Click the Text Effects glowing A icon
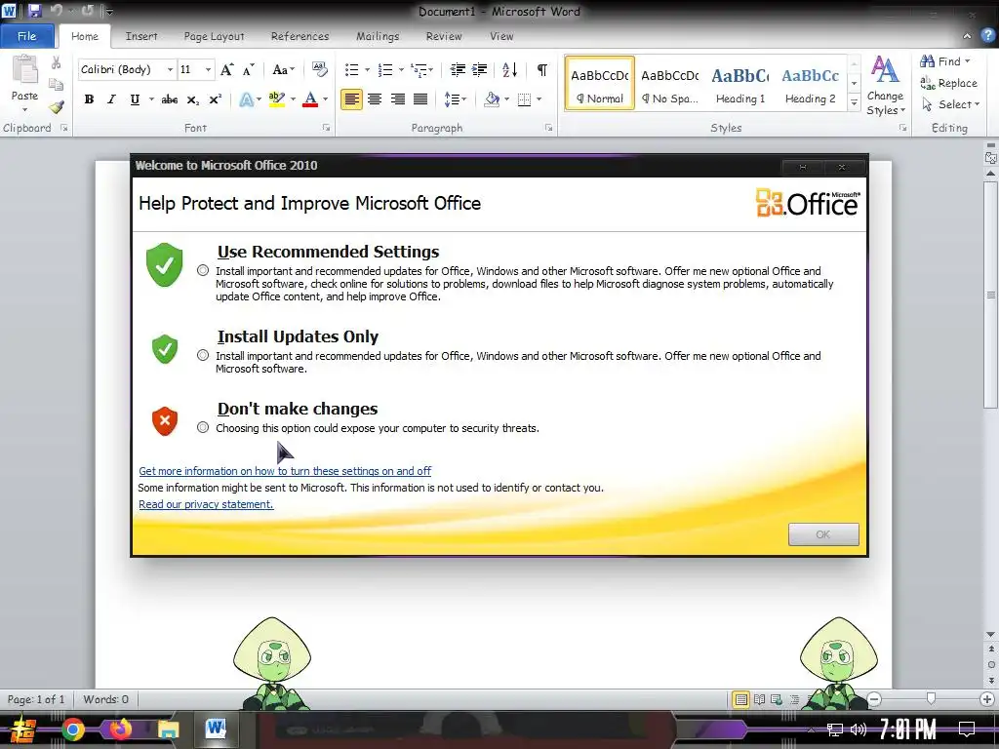The image size is (999, 749). (247, 99)
